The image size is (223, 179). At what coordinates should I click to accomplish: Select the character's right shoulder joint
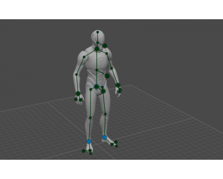pos(84,57)
